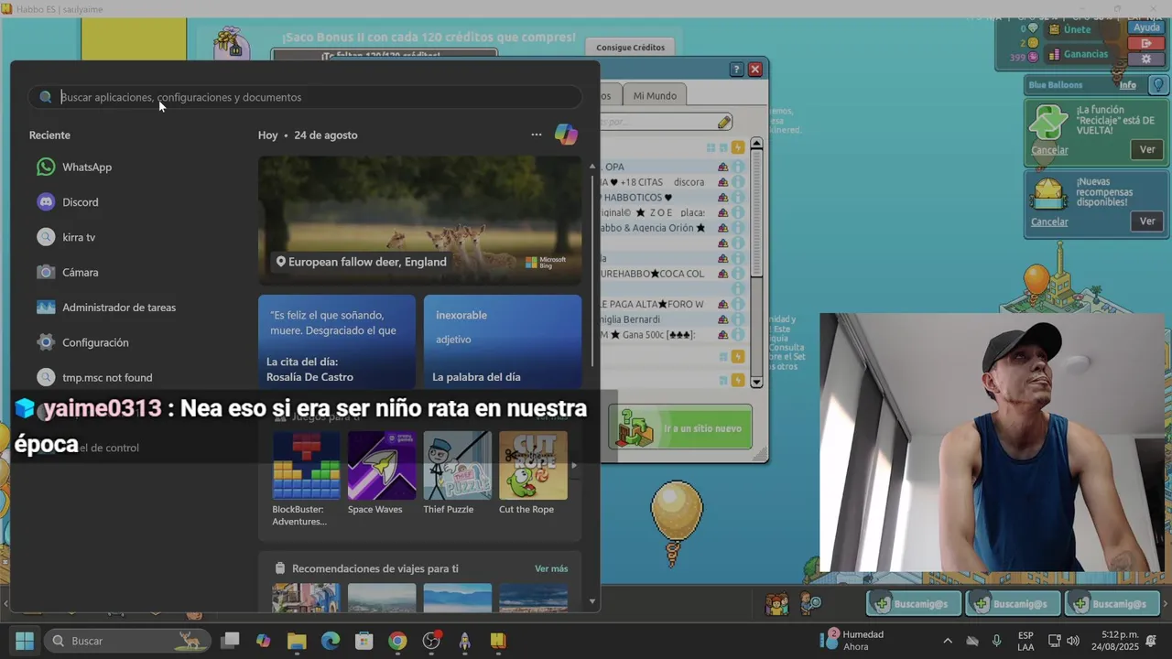Click taskbar Buscar search box
The width and height of the screenshot is (1172, 659).
[x=127, y=641]
